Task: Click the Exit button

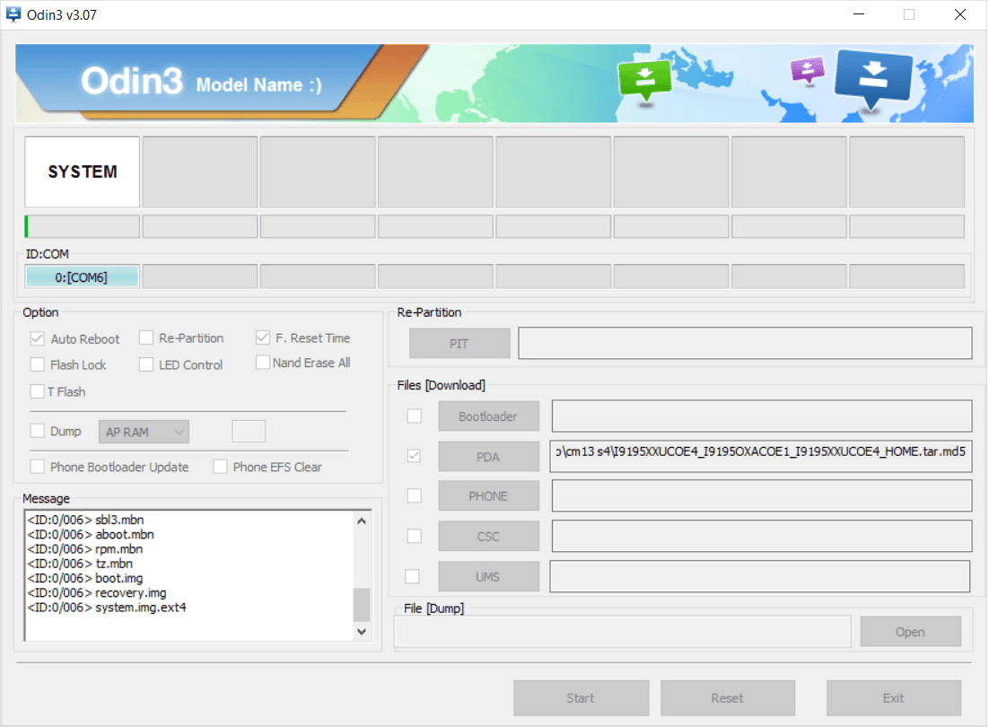Action: click(894, 698)
